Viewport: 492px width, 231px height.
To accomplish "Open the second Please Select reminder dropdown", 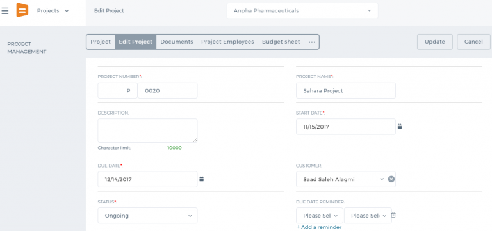I will pyautogui.click(x=368, y=216).
